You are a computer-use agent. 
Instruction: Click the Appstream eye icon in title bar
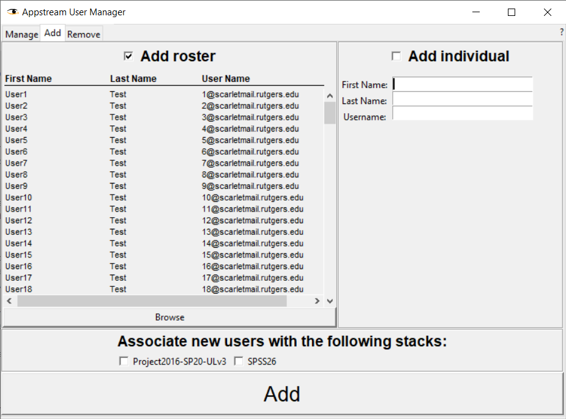click(x=13, y=12)
